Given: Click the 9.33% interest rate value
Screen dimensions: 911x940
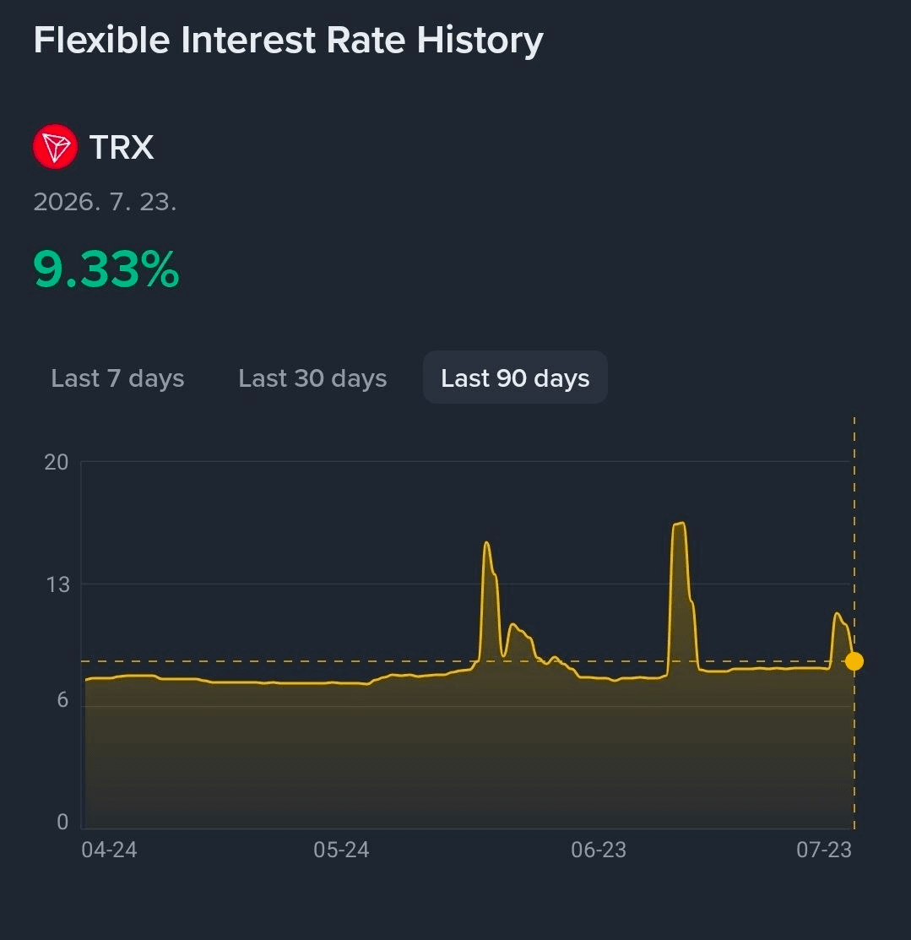Looking at the screenshot, I should pyautogui.click(x=106, y=269).
